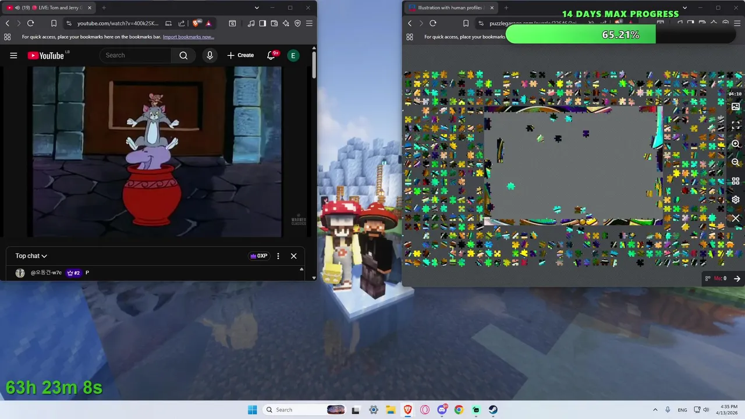
Task: Close the Illustration with human profiles tab
Action: point(492,8)
